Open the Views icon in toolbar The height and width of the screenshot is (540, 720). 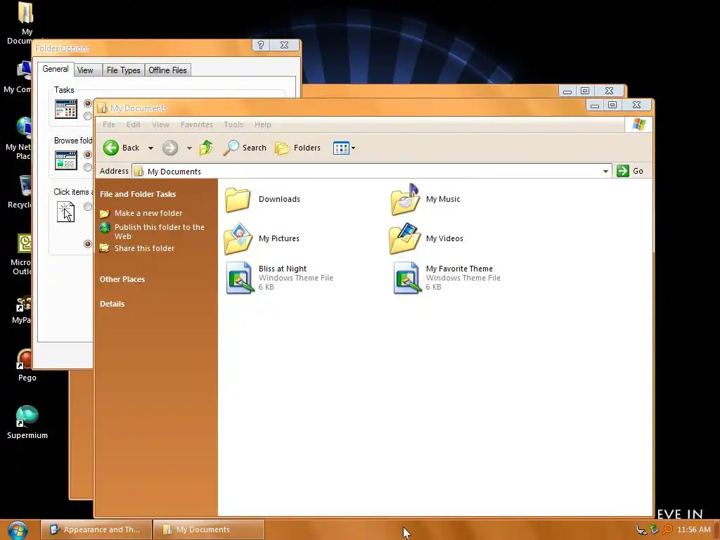point(341,148)
